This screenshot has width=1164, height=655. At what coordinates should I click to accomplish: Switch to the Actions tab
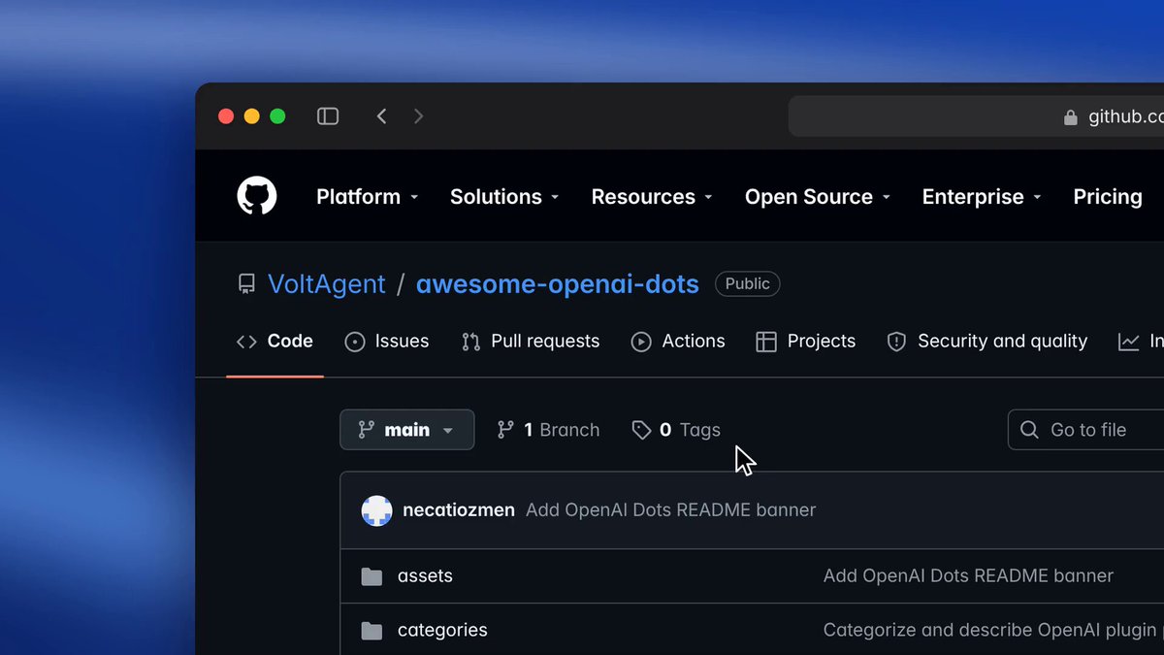click(678, 342)
